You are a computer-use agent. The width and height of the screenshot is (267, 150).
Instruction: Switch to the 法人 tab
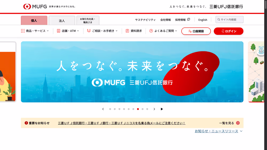(x=62, y=20)
